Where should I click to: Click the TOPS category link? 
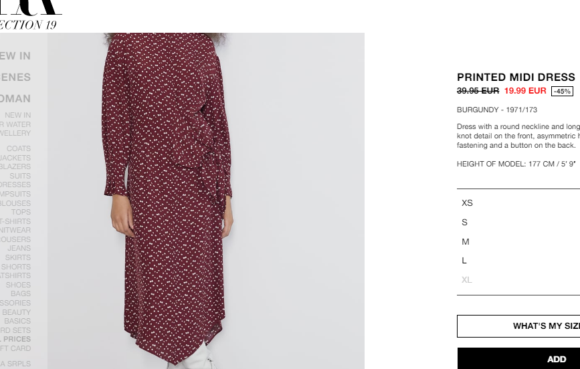pos(21,212)
